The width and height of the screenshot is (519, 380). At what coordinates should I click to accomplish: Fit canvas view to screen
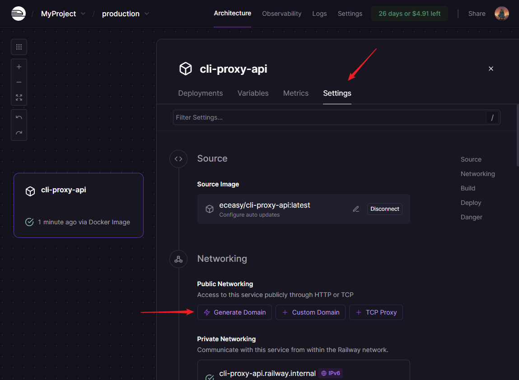tap(19, 97)
